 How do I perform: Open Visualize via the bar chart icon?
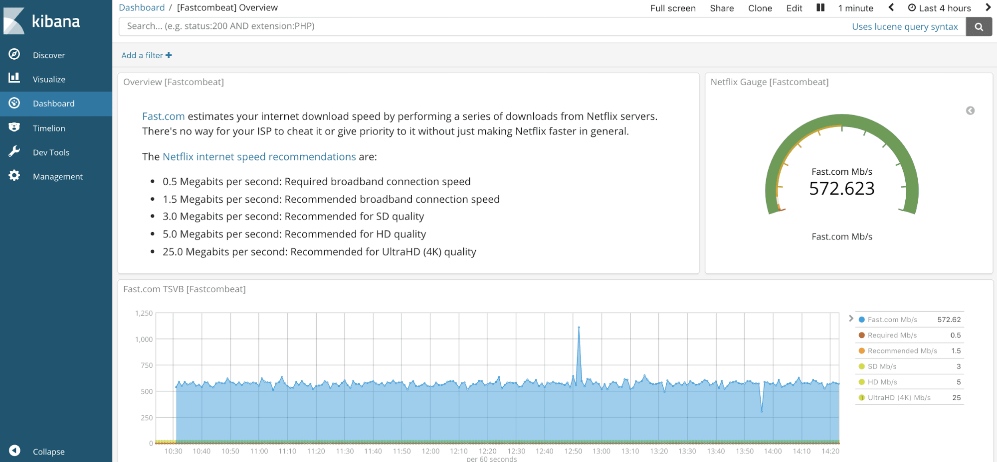click(14, 78)
